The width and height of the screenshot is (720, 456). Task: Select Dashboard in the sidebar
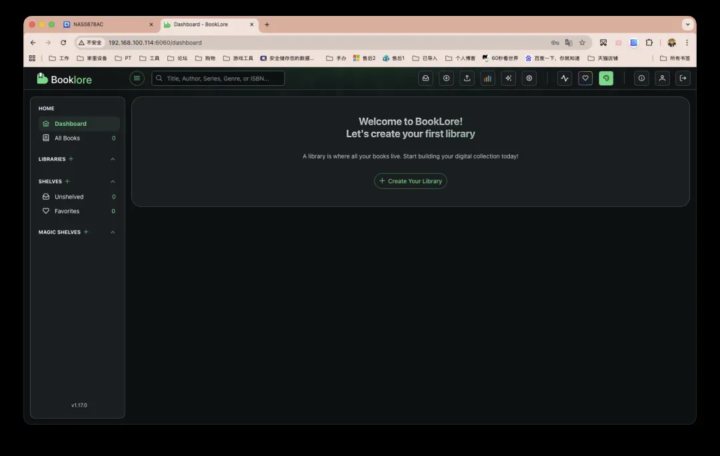click(x=79, y=124)
